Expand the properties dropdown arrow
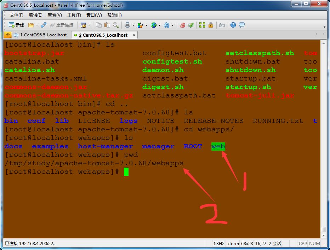The image size is (330, 250). 89,25
